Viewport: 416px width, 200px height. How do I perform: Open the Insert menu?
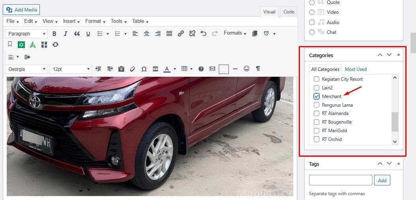pos(71,21)
